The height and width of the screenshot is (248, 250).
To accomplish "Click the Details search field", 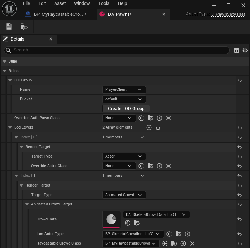I will [117, 50].
